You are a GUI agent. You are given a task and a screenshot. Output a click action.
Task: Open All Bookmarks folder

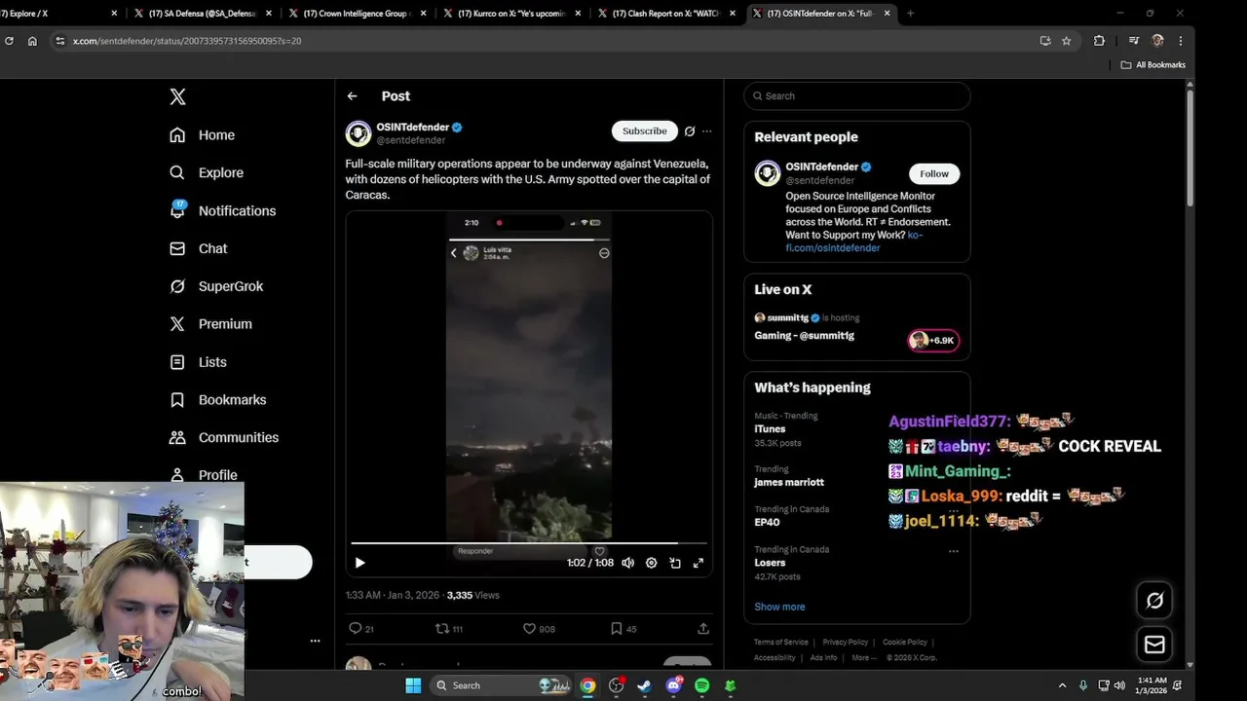pyautogui.click(x=1153, y=65)
